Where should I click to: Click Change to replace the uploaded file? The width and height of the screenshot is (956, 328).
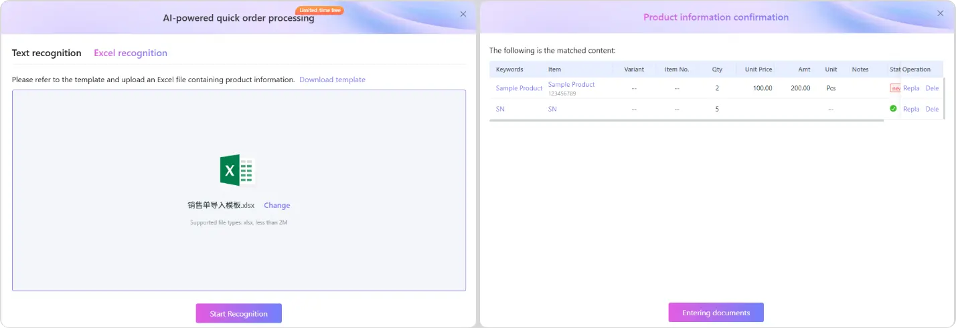point(277,205)
